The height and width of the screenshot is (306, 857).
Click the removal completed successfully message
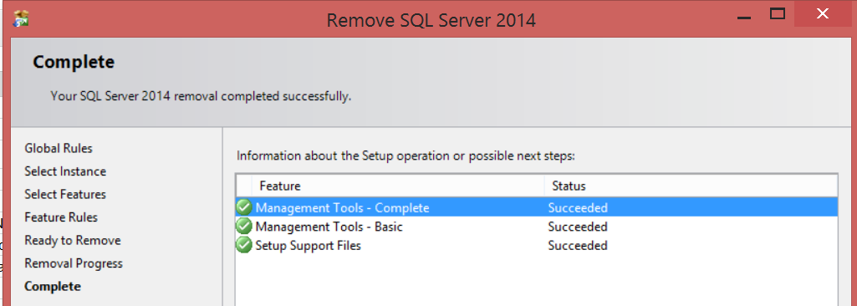(201, 97)
